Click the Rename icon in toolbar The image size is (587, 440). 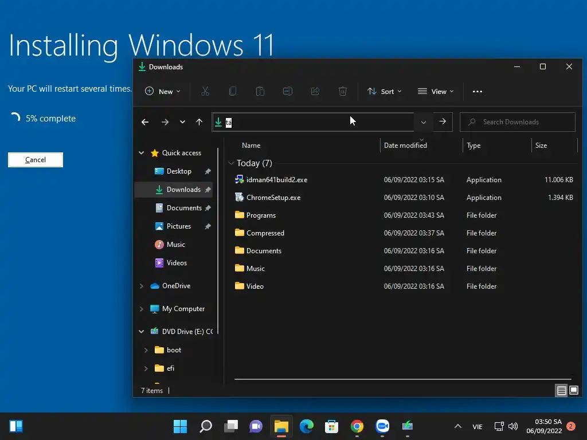[x=288, y=91]
